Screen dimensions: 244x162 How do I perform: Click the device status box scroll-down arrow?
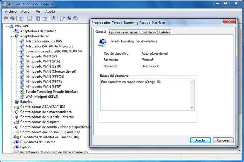[192, 108]
